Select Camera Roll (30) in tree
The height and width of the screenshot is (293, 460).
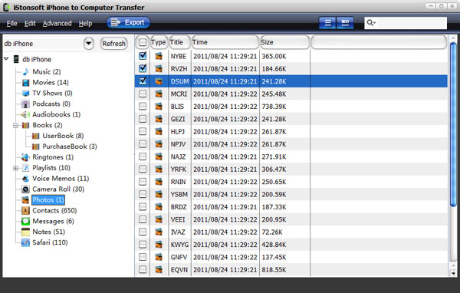tap(58, 189)
